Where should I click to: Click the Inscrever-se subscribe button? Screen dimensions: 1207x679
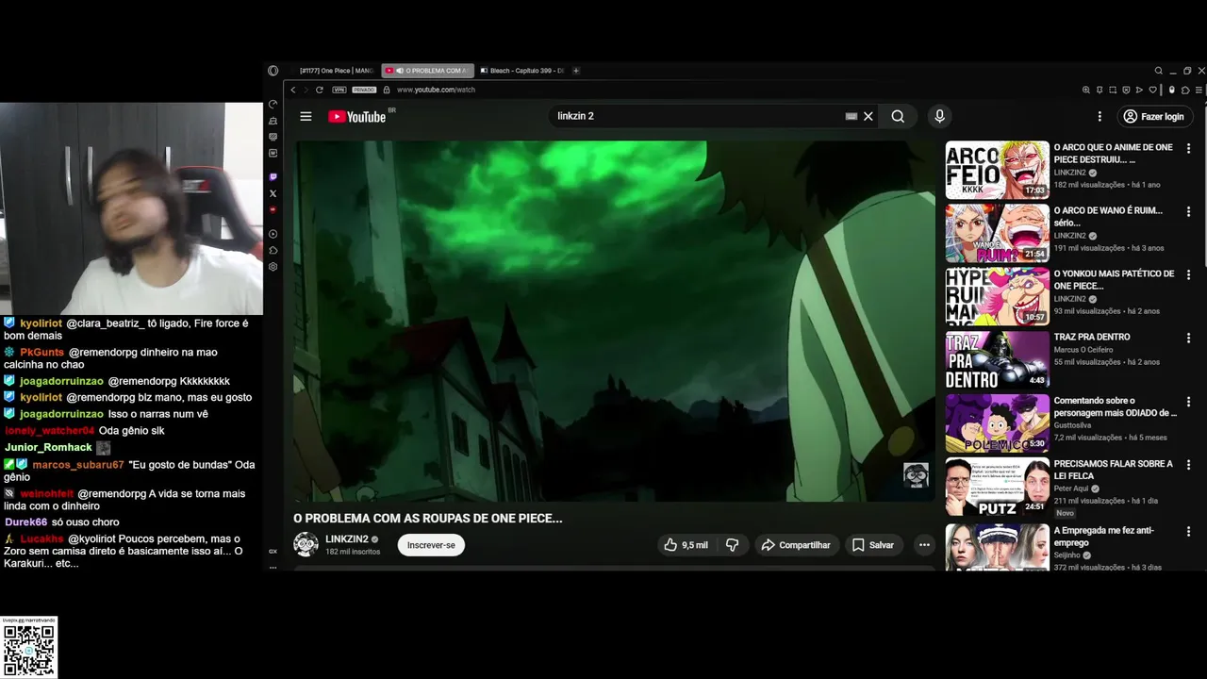click(x=431, y=545)
